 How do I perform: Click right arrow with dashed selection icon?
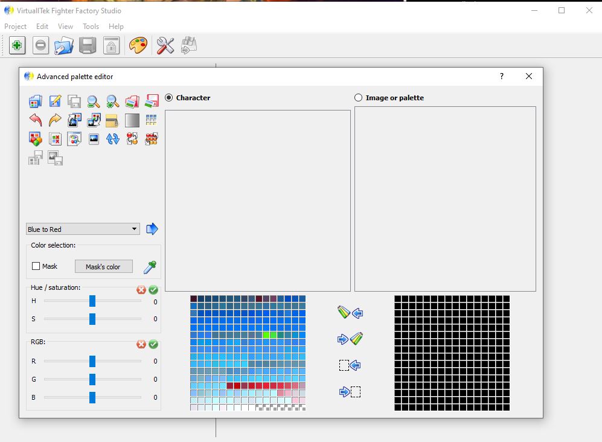(x=350, y=392)
